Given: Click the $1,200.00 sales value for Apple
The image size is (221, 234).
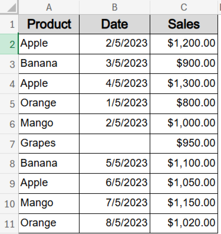Looking at the screenshot, I should click(x=184, y=44).
